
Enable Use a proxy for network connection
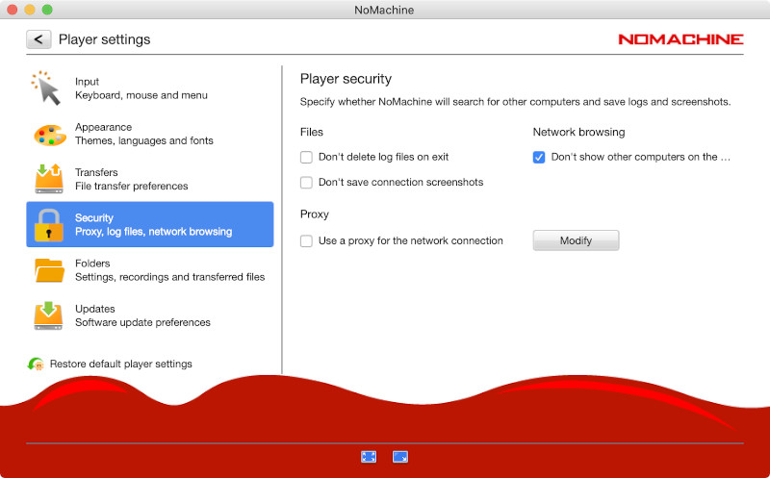point(306,240)
